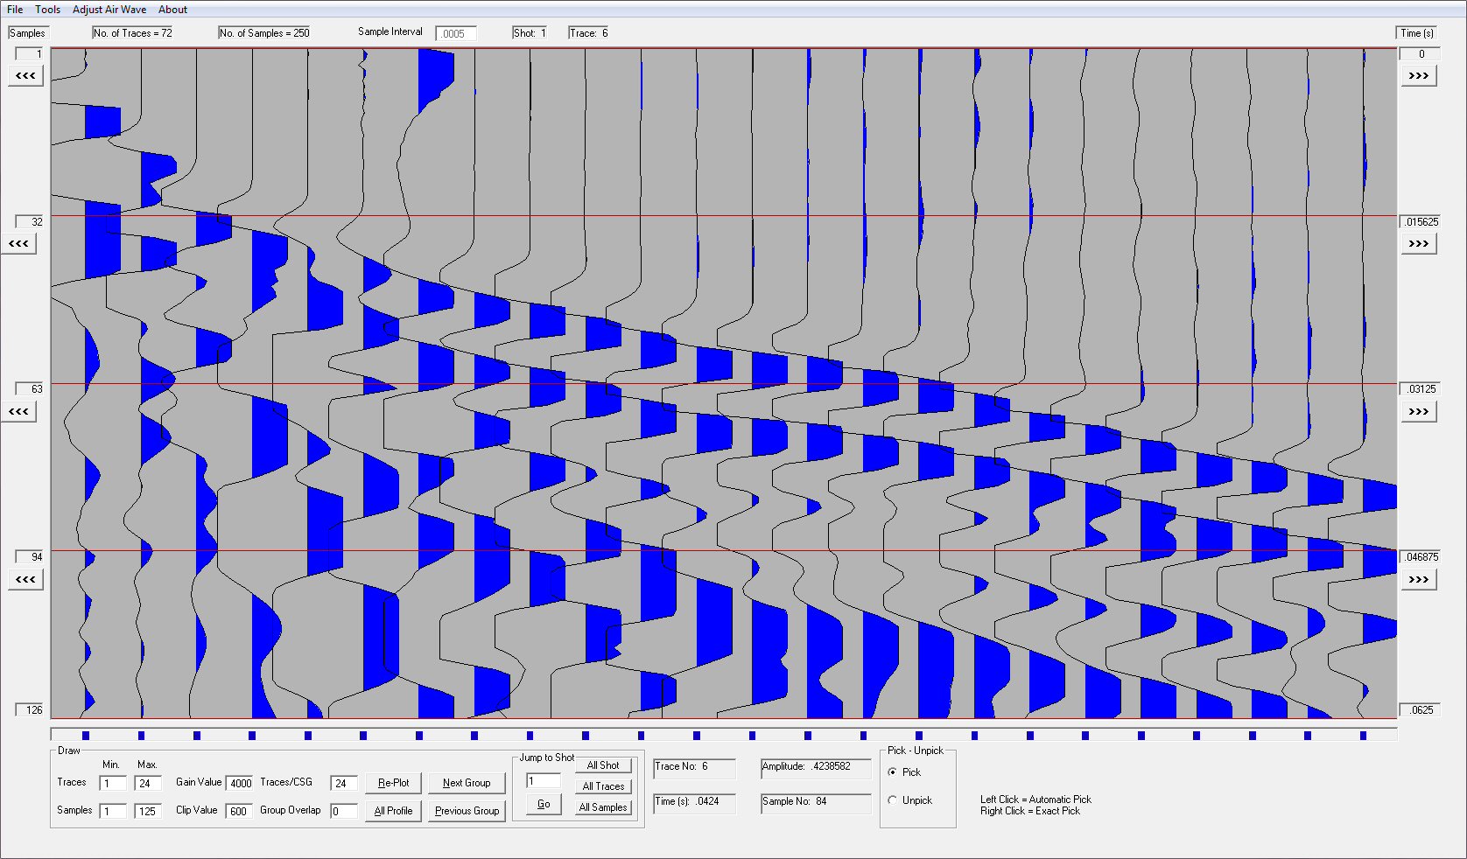
Task: Select the Unpick radio button
Action: (893, 800)
